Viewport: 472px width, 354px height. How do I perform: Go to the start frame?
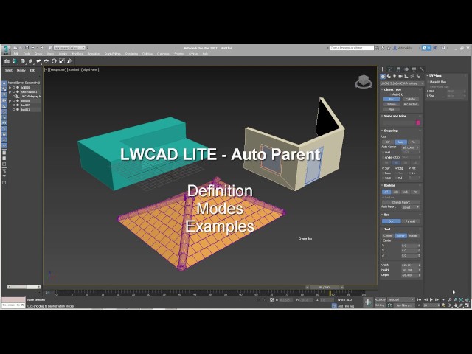tap(419, 299)
